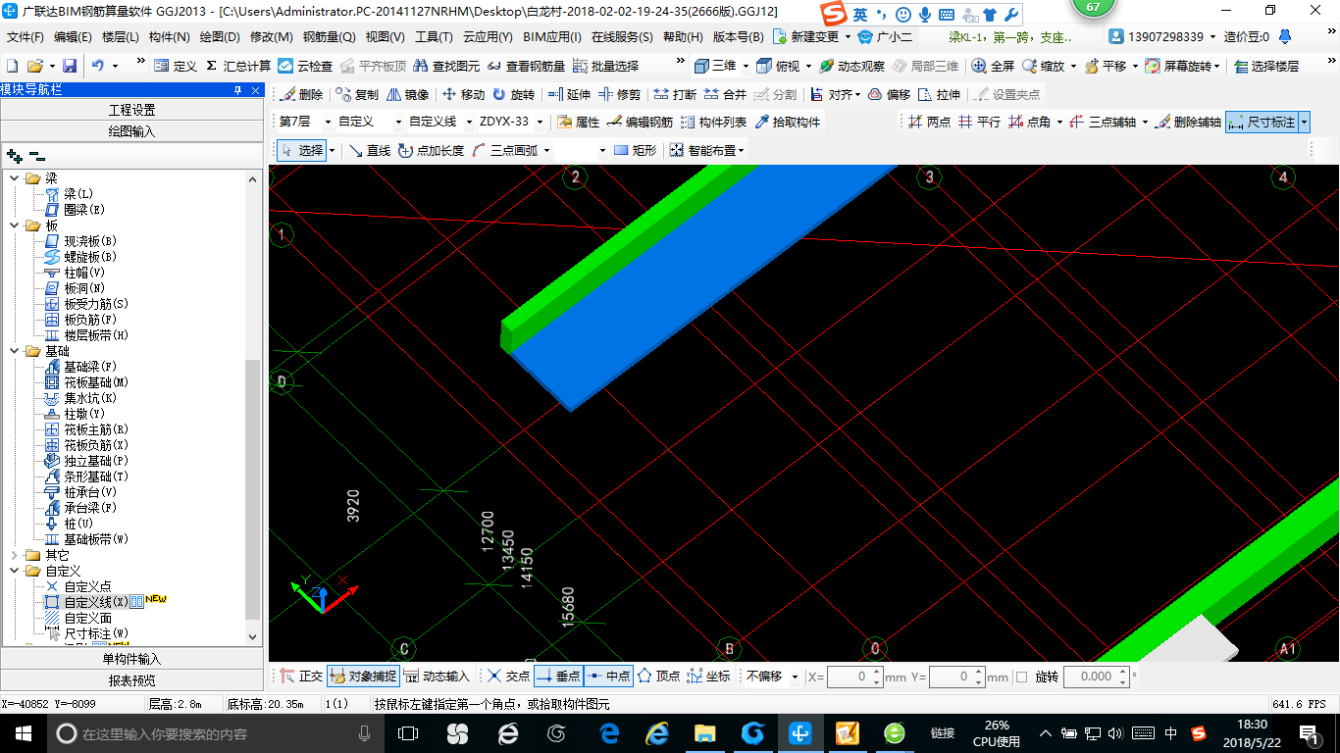Screen dimensions: 1340x753
Task: Click the save file icon
Action: coord(70,66)
